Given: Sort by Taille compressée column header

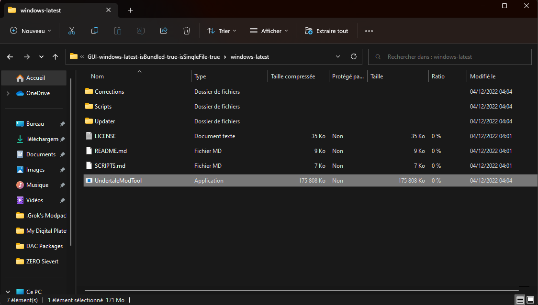Looking at the screenshot, I should pyautogui.click(x=298, y=76).
